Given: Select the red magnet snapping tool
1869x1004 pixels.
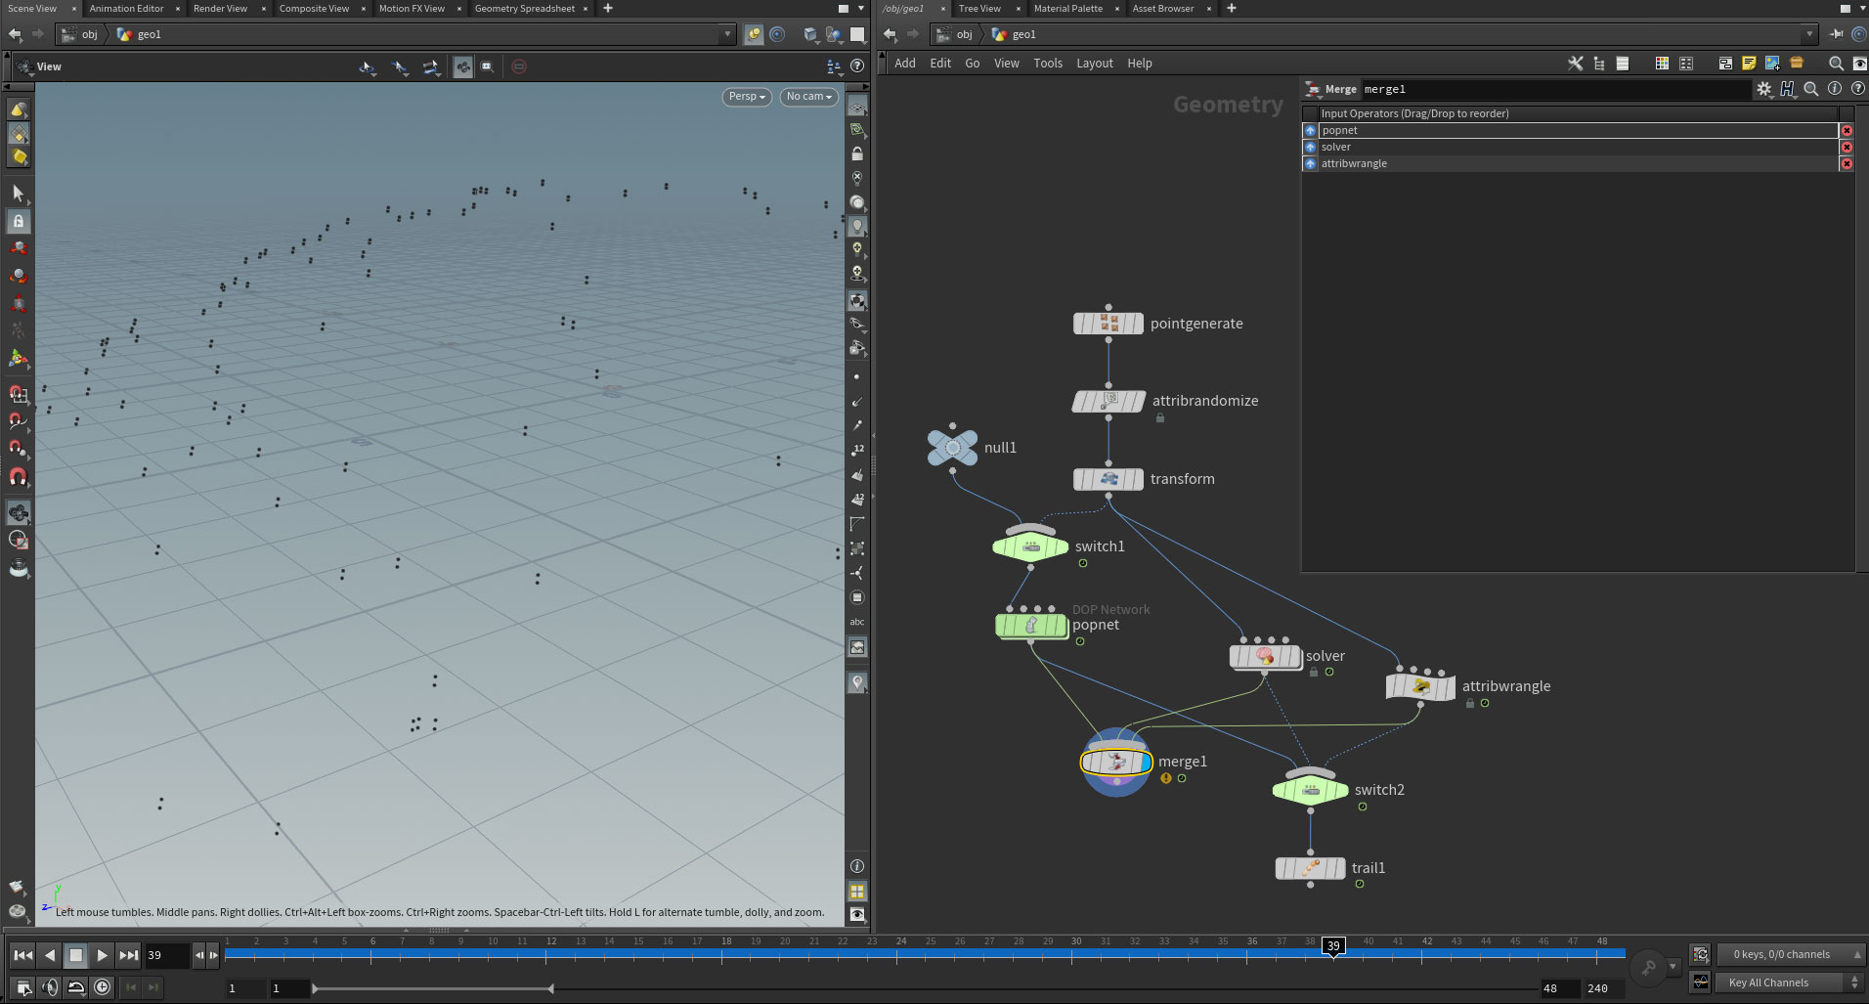Looking at the screenshot, I should click(x=18, y=477).
